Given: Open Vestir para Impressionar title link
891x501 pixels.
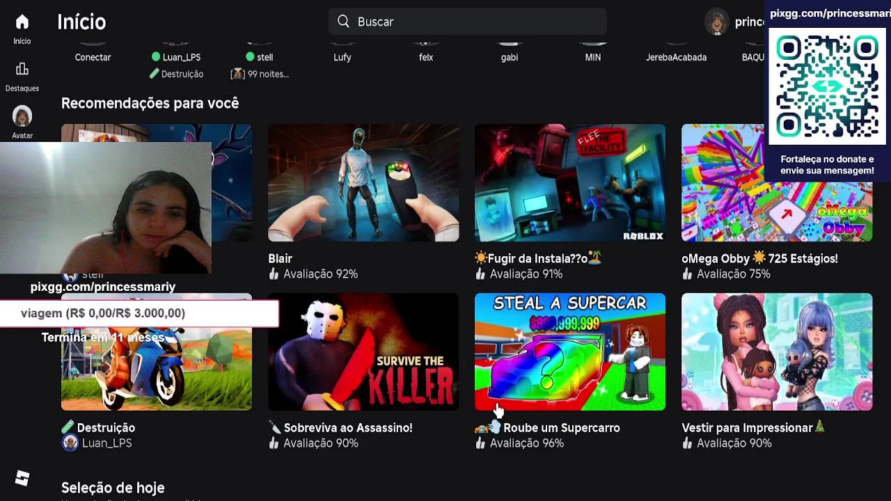Looking at the screenshot, I should click(x=753, y=428).
